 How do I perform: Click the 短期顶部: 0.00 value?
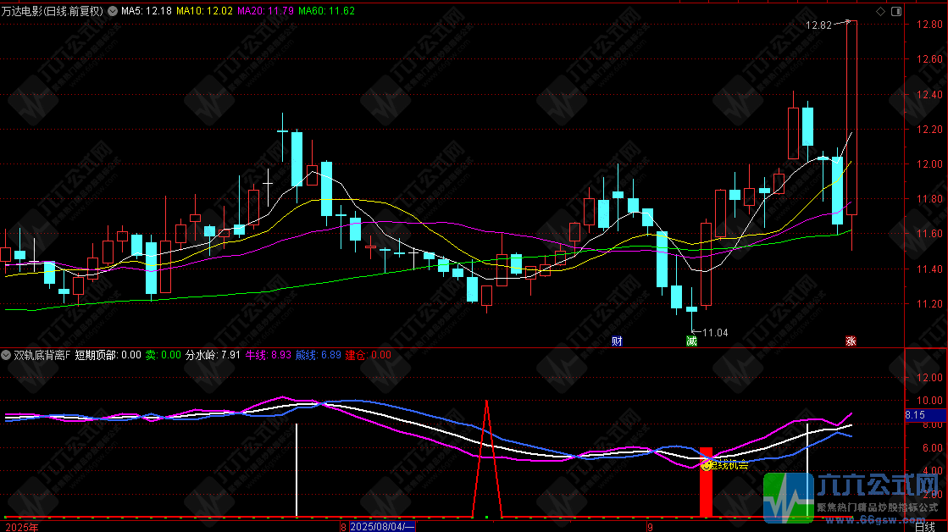coord(108,355)
